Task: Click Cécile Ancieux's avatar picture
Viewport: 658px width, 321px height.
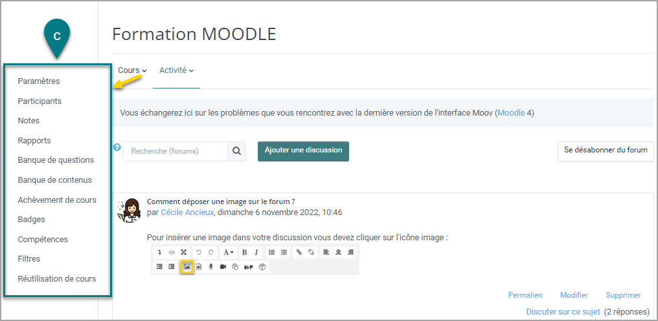Action: (x=128, y=211)
